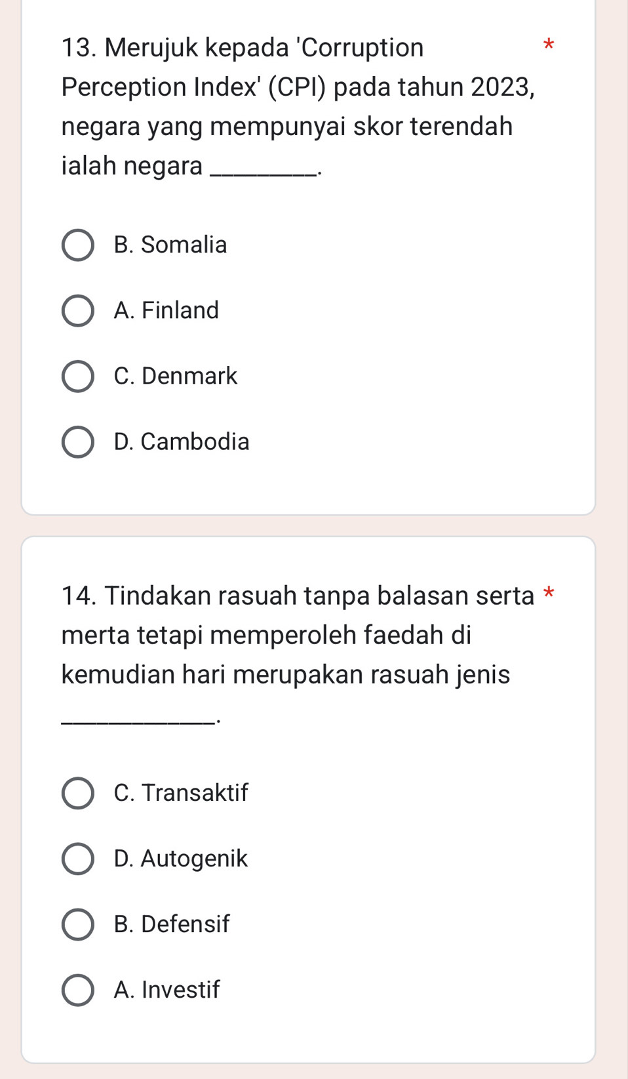This screenshot has height=1079, width=628.
Task: Pick A. Investif for question 14
Action: tap(77, 989)
